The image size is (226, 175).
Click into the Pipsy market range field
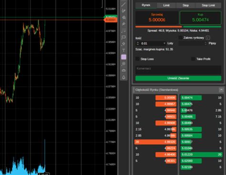pos(191,43)
